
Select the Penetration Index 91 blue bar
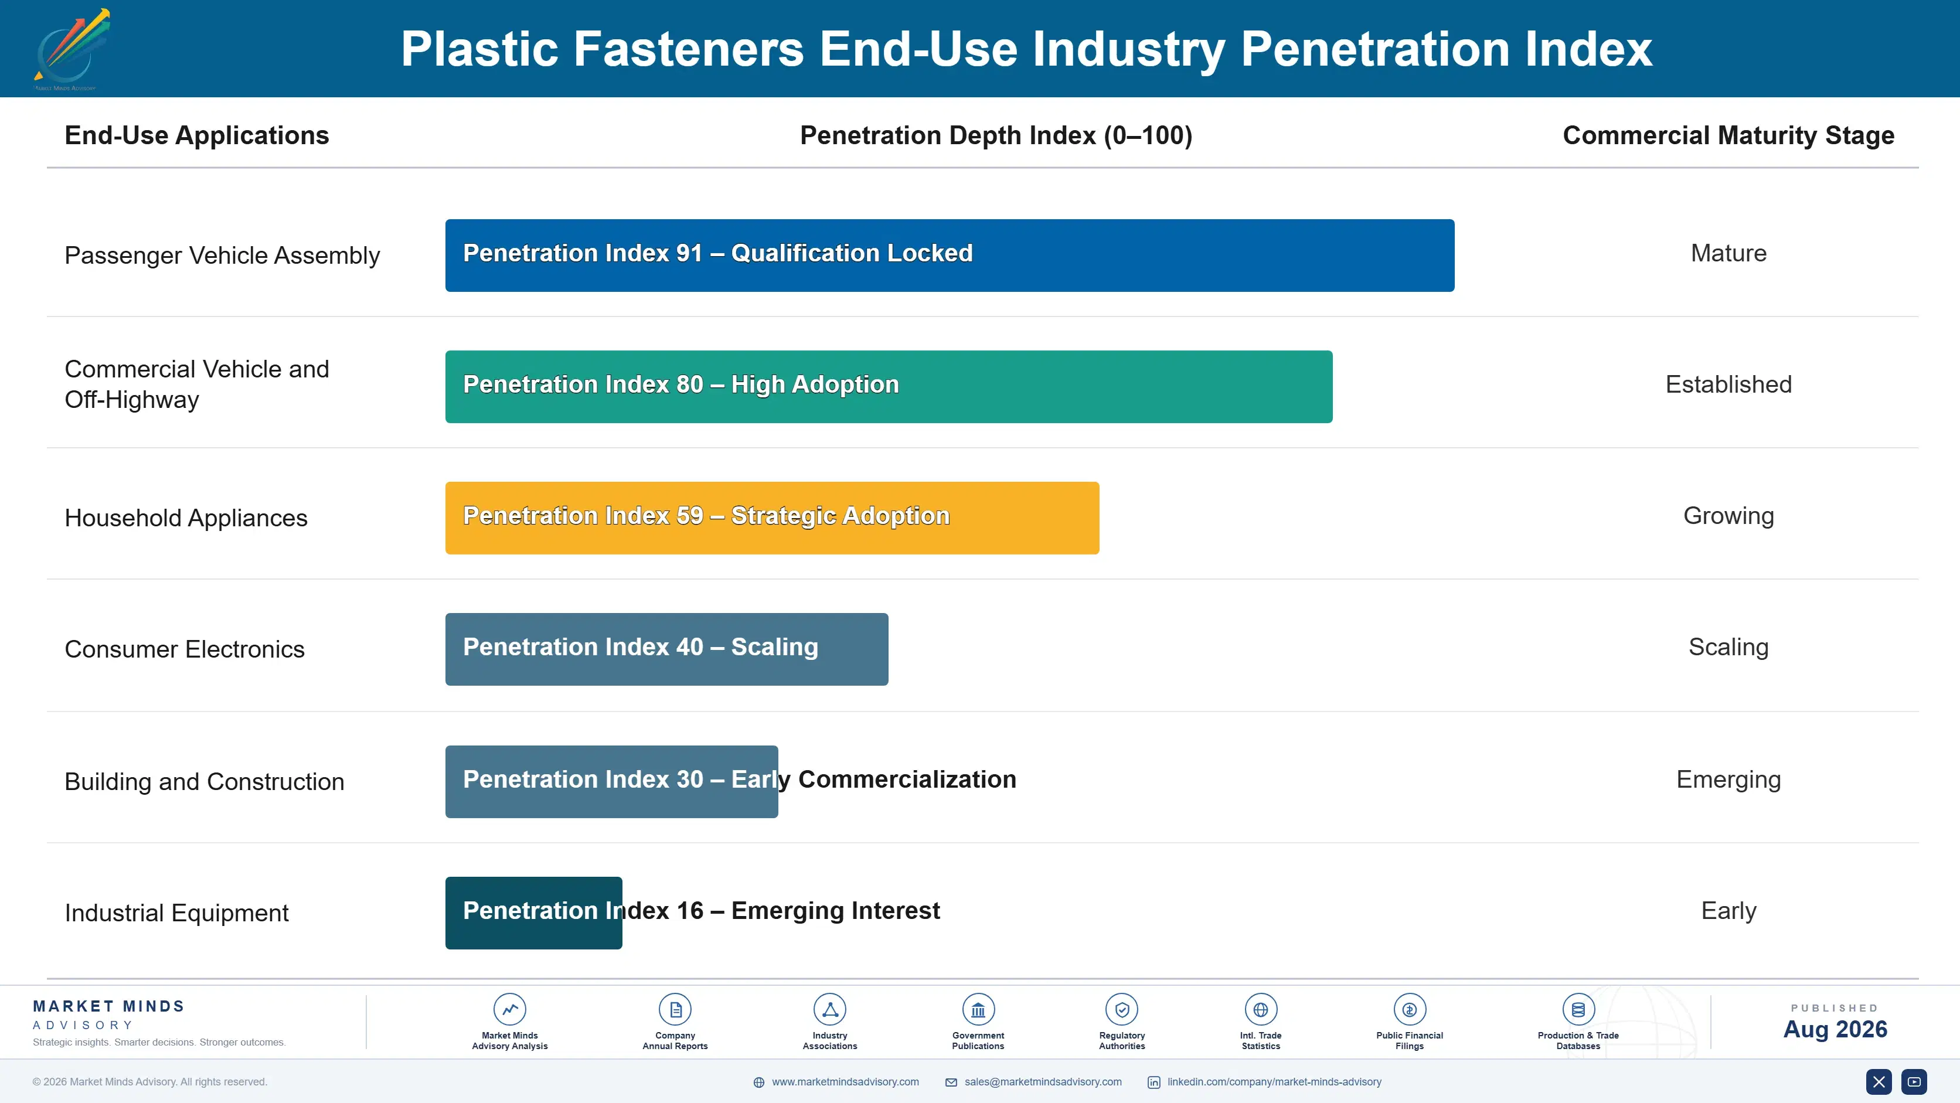pos(950,256)
